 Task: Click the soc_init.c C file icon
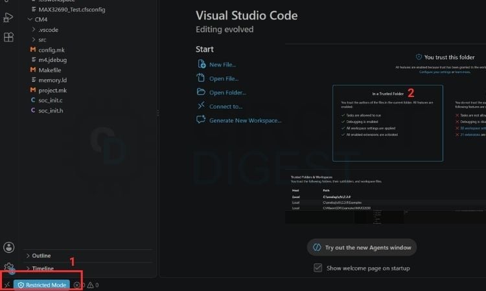click(33, 100)
